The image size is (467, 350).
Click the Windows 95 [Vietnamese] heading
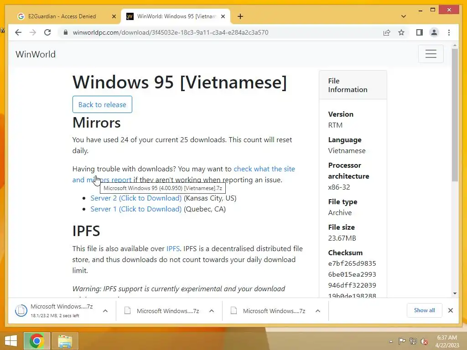180,82
